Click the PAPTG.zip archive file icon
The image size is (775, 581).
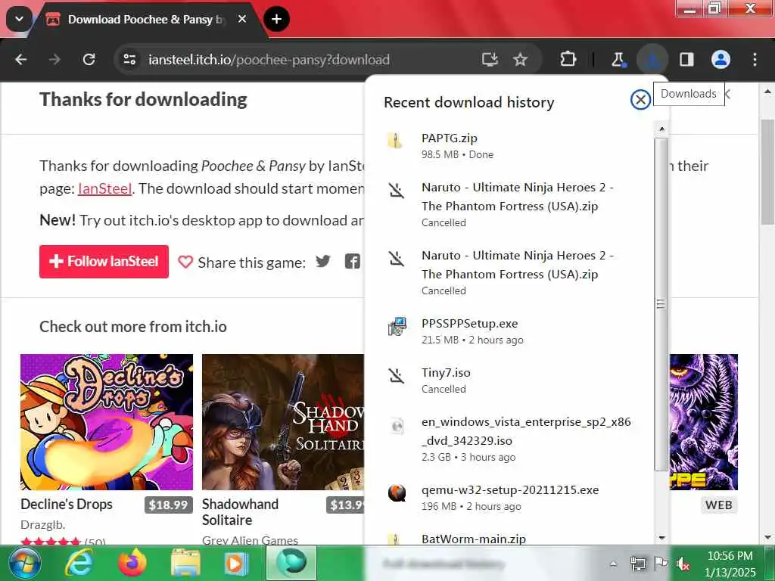(x=396, y=141)
